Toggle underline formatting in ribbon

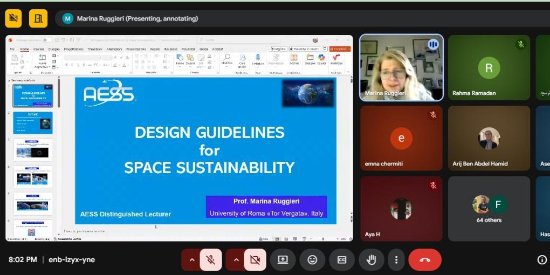(78, 65)
